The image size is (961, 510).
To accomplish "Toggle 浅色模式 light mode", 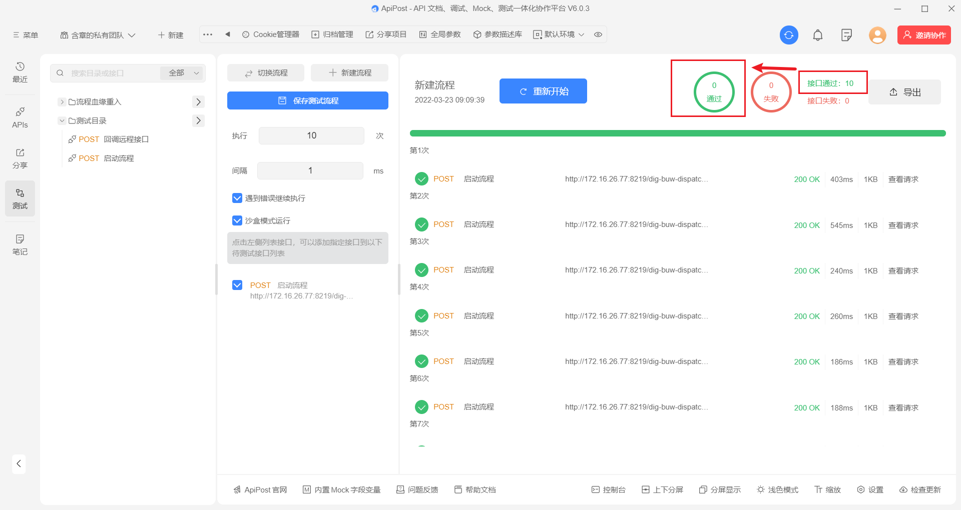I will 777,489.
